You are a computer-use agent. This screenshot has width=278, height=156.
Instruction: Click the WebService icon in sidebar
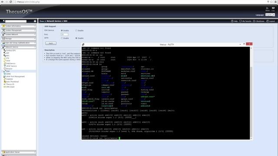(x=5, y=63)
